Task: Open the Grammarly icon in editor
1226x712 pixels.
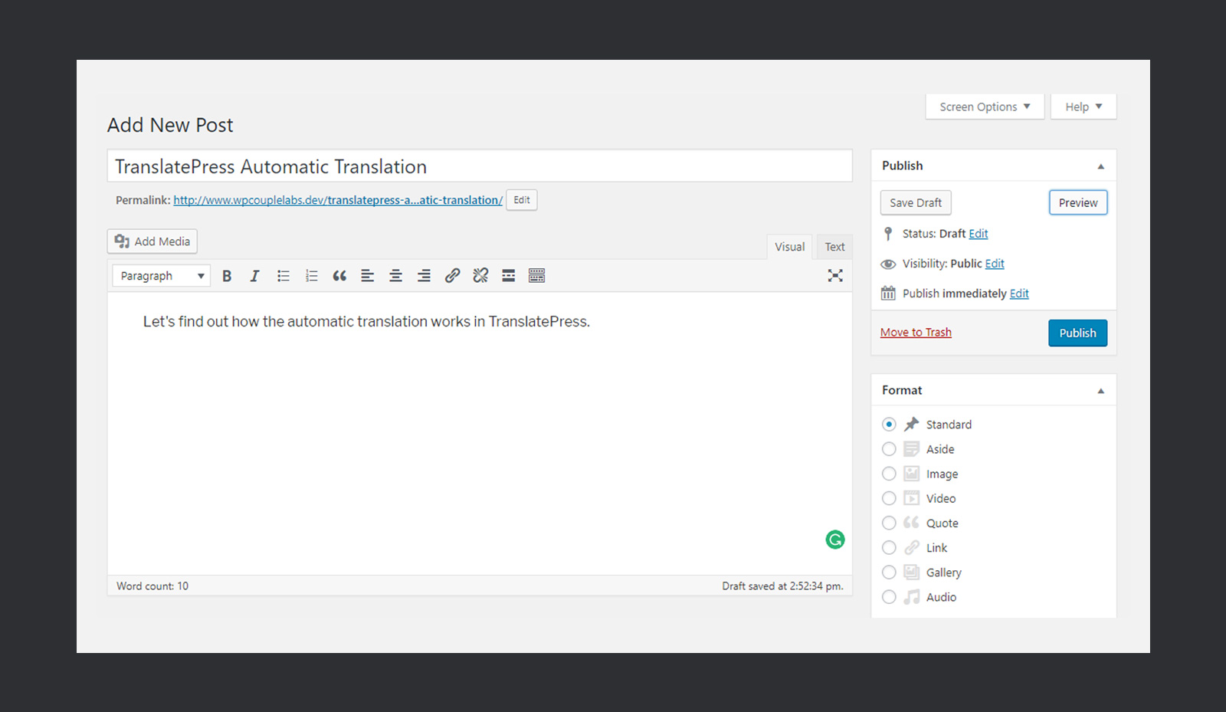Action: (x=835, y=540)
